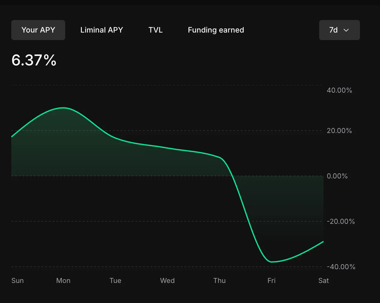Click the 20.00% y-axis label
Viewport: 380px width, 303px height.
339,131
